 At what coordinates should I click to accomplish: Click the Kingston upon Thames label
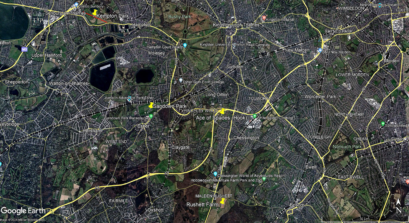pos(236,25)
